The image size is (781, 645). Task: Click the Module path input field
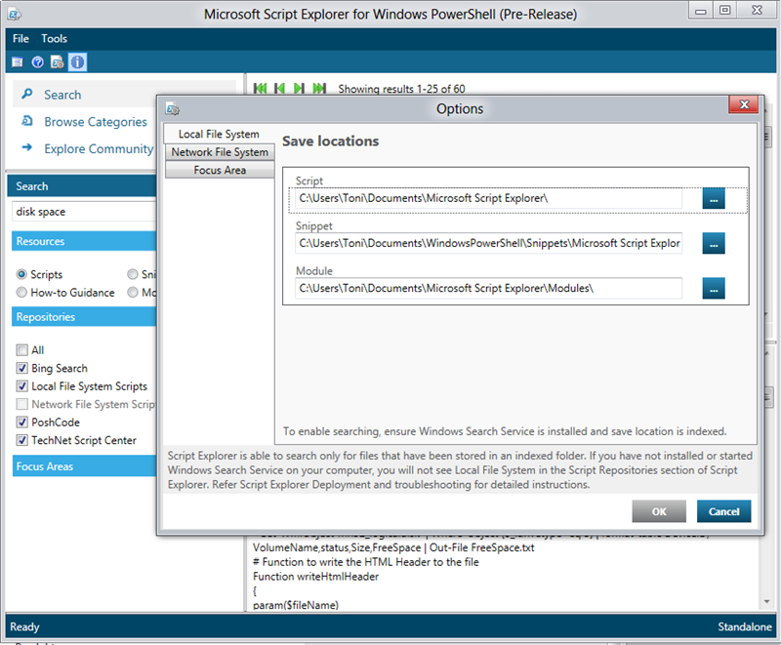[x=489, y=288]
